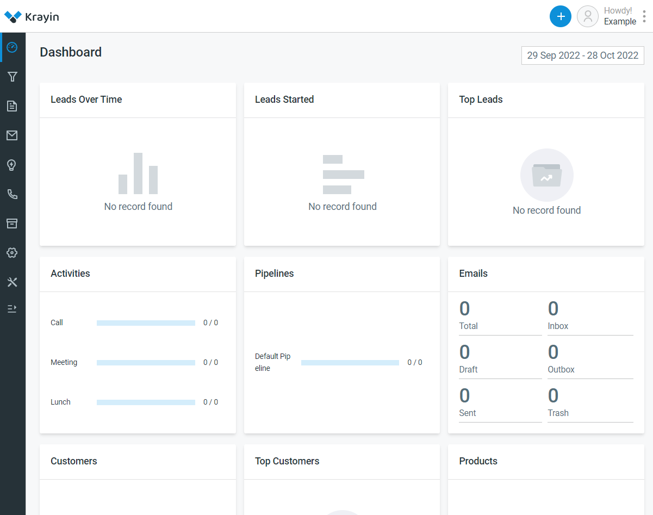Click the Meeting activity progress bar
This screenshot has height=515, width=653.
point(146,363)
